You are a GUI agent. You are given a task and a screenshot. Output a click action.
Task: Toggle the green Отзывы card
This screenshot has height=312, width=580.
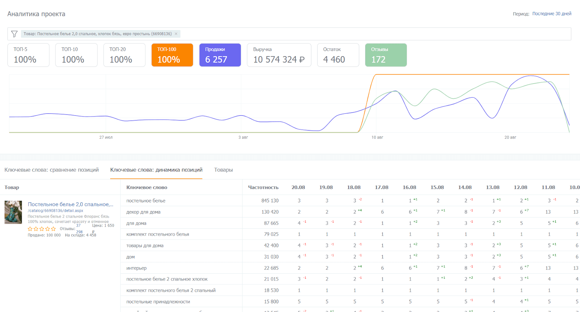(386, 55)
